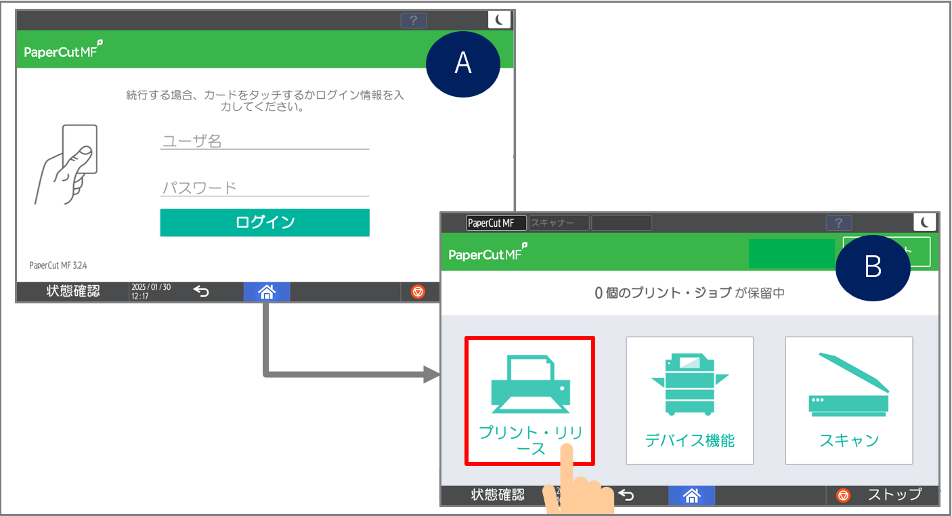Screen dimensions: 952x516
Task: Click the moon sleep icon in screen B
Action: click(x=925, y=222)
